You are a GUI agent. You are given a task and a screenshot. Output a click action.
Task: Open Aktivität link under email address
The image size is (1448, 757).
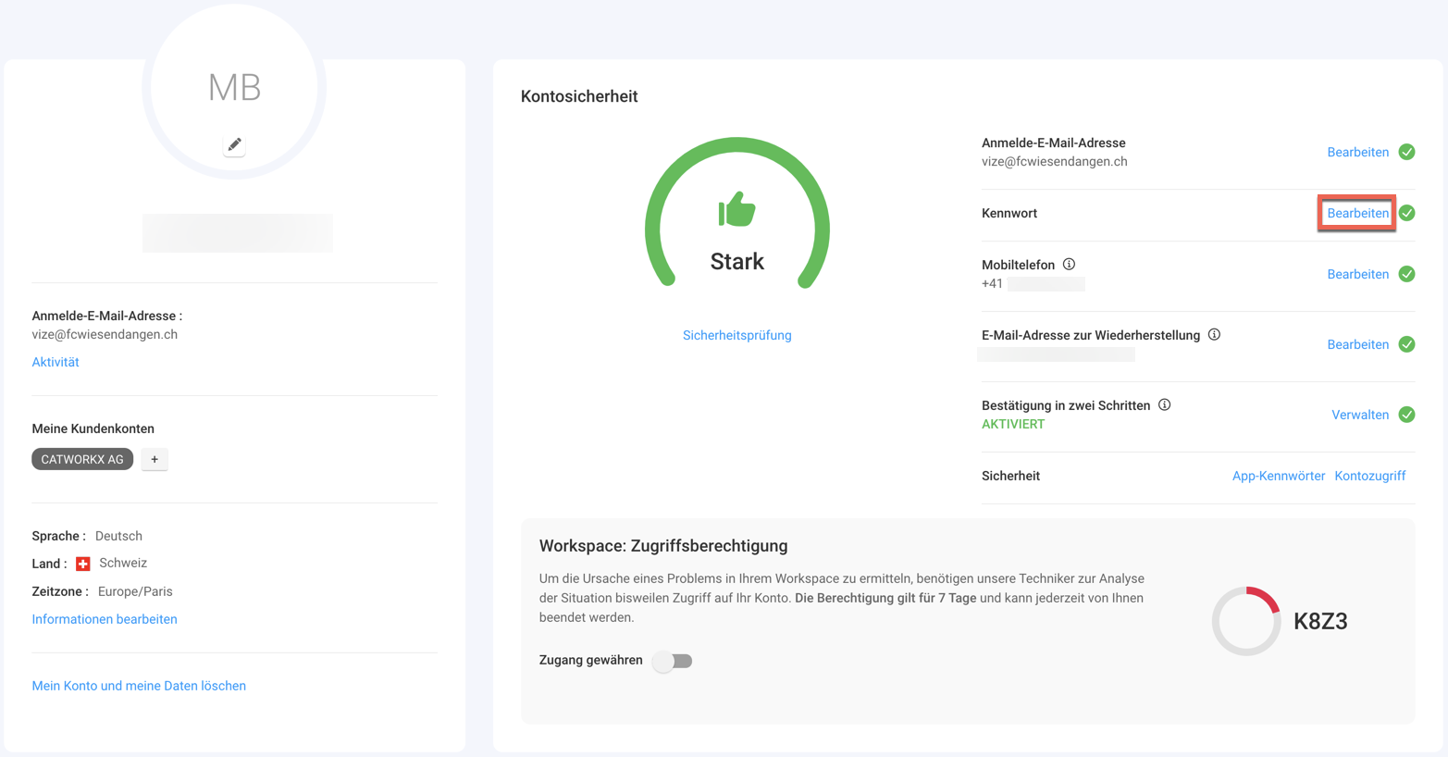pos(56,363)
